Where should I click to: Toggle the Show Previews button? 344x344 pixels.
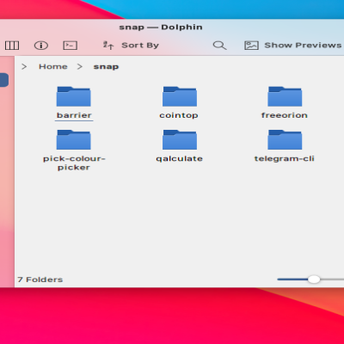point(293,46)
